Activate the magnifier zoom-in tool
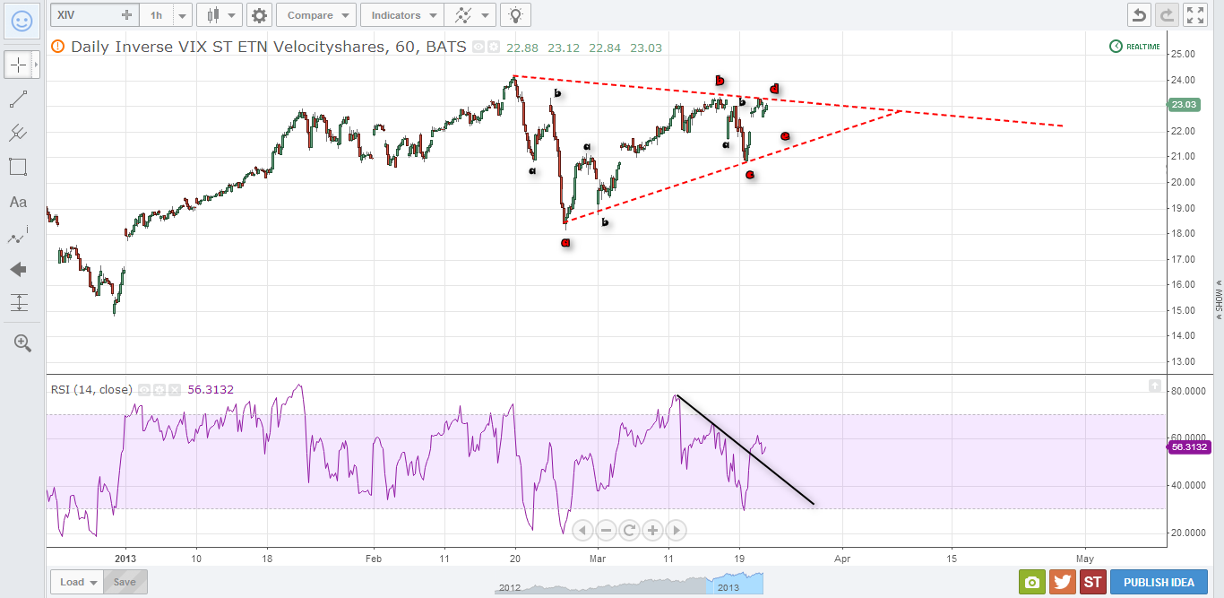The height and width of the screenshot is (598, 1224). (x=22, y=342)
